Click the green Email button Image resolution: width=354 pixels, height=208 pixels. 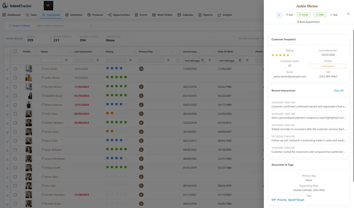[x=303, y=15]
